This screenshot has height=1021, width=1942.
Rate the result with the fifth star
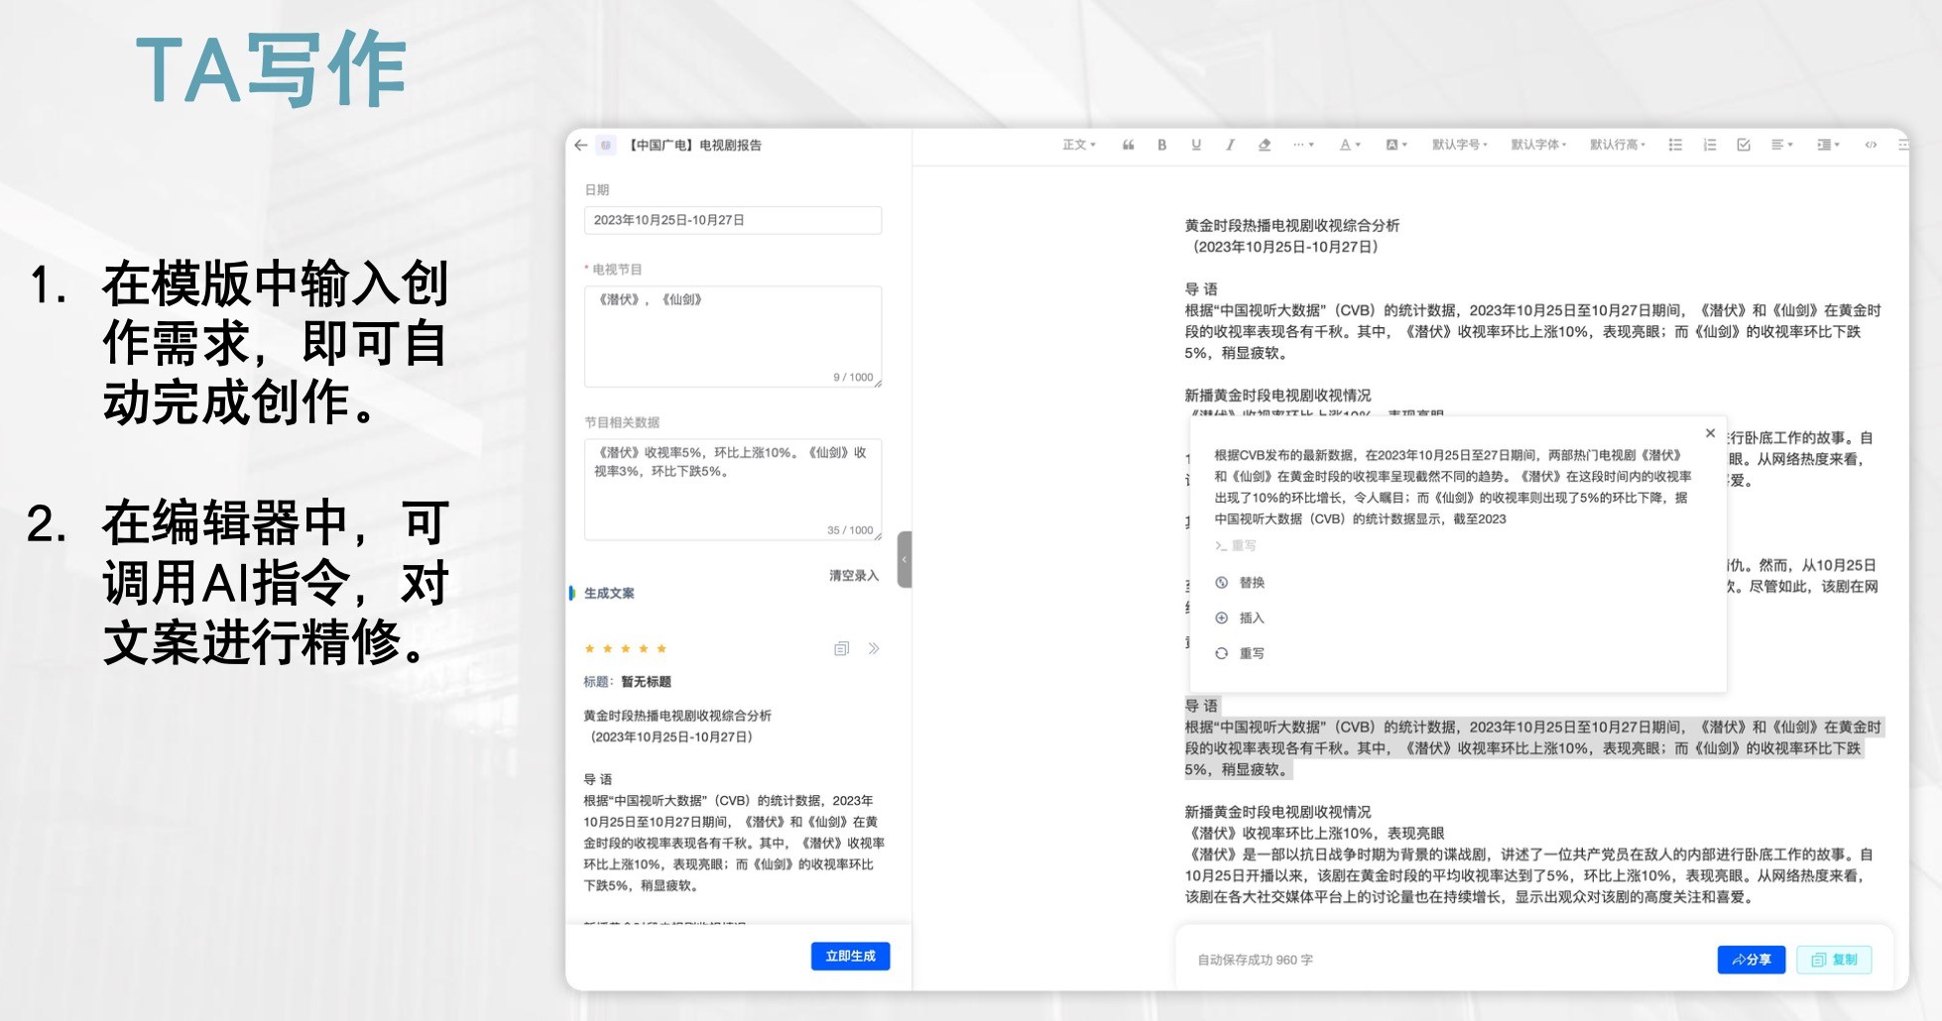coord(662,648)
